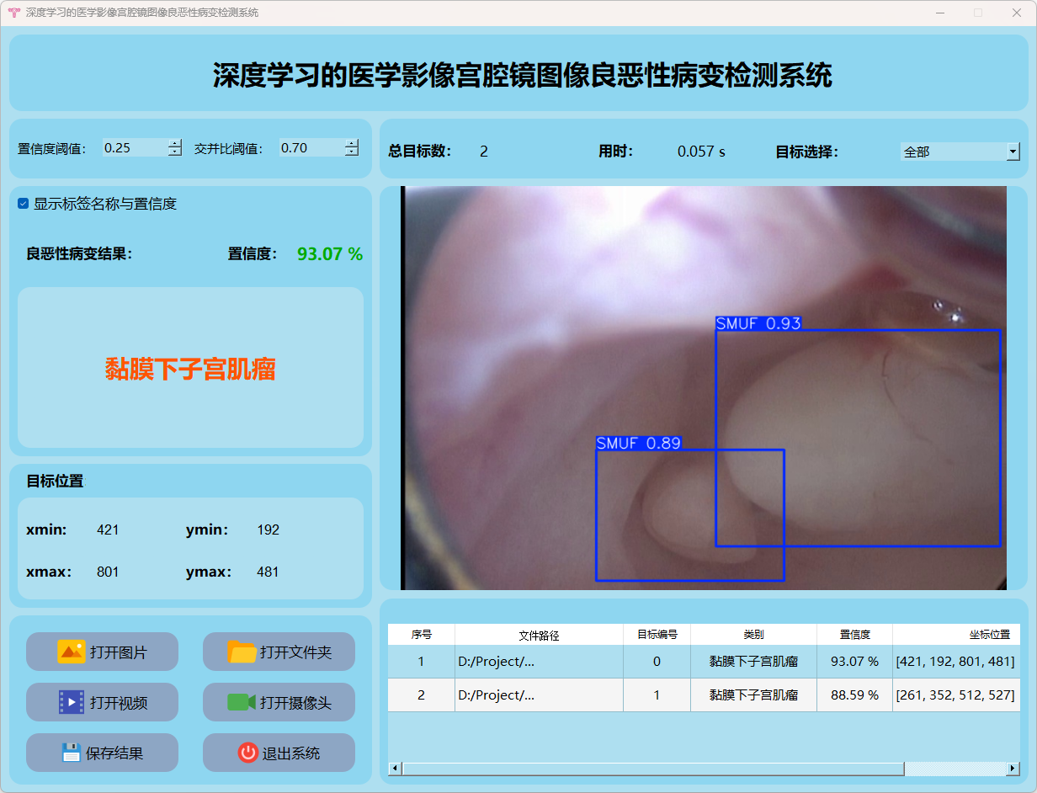Click the 置信度阈值 input field showing 0.25
The height and width of the screenshot is (793, 1037).
coord(133,148)
